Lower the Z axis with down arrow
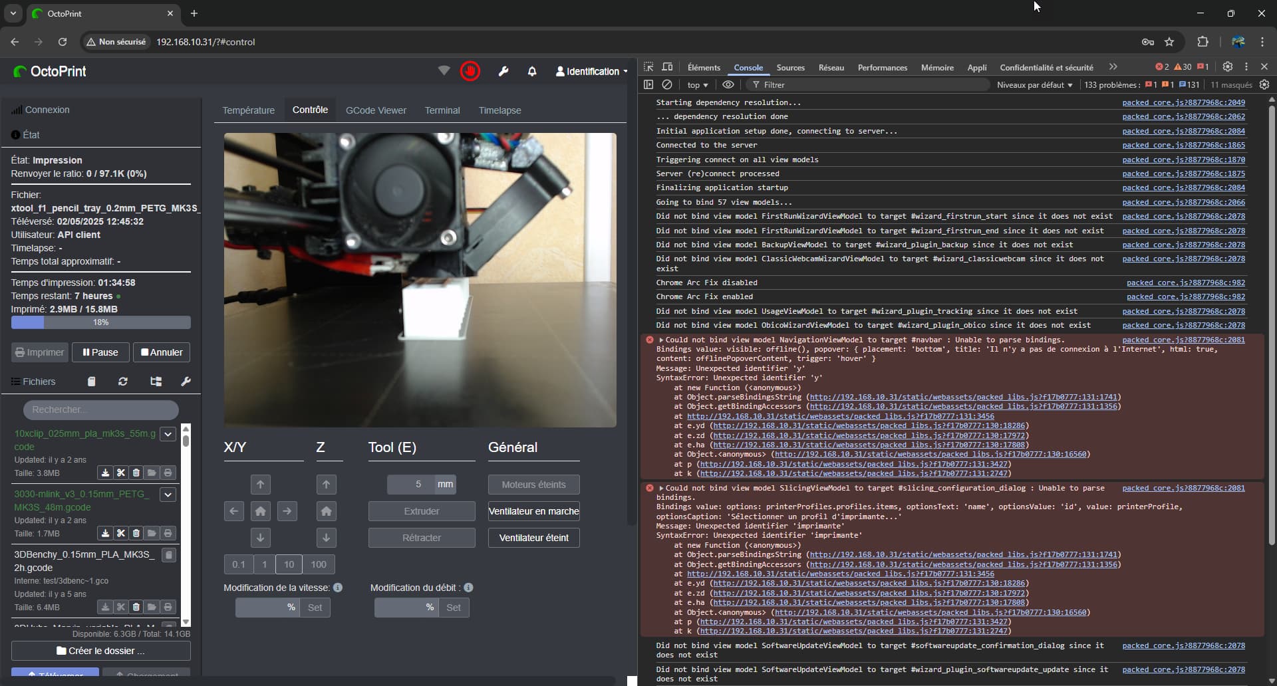The image size is (1277, 686). [x=327, y=538]
